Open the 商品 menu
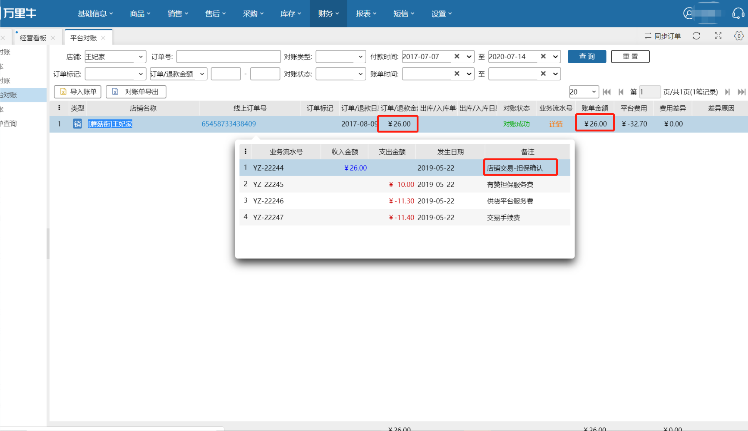 pos(140,14)
